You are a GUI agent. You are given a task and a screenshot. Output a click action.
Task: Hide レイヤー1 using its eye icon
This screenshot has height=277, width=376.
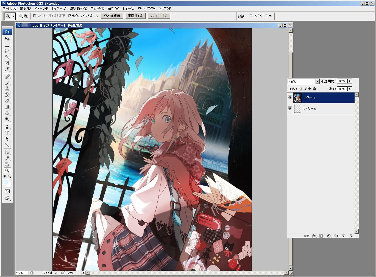click(290, 98)
